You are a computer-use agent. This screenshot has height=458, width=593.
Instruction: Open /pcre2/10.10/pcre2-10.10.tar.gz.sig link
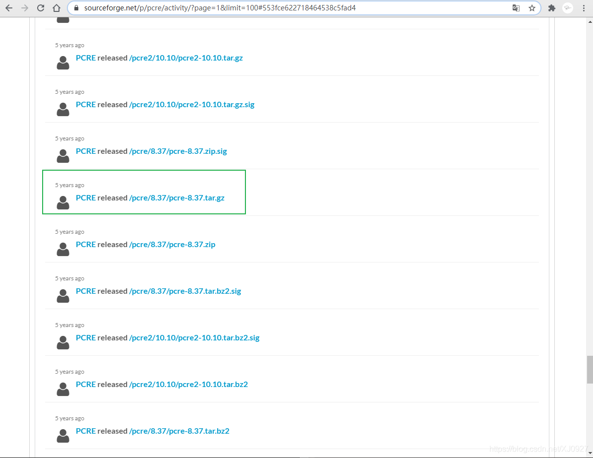[x=192, y=105]
